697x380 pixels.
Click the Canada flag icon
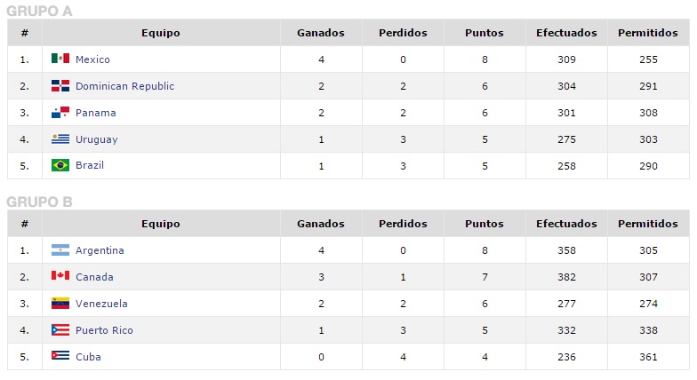(60, 277)
